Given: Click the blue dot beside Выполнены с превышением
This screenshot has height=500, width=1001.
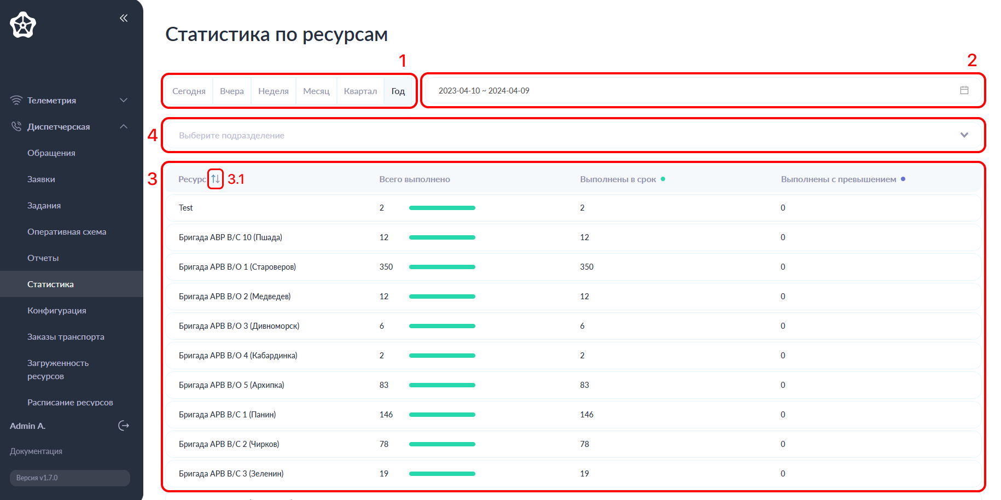Looking at the screenshot, I should tap(903, 178).
